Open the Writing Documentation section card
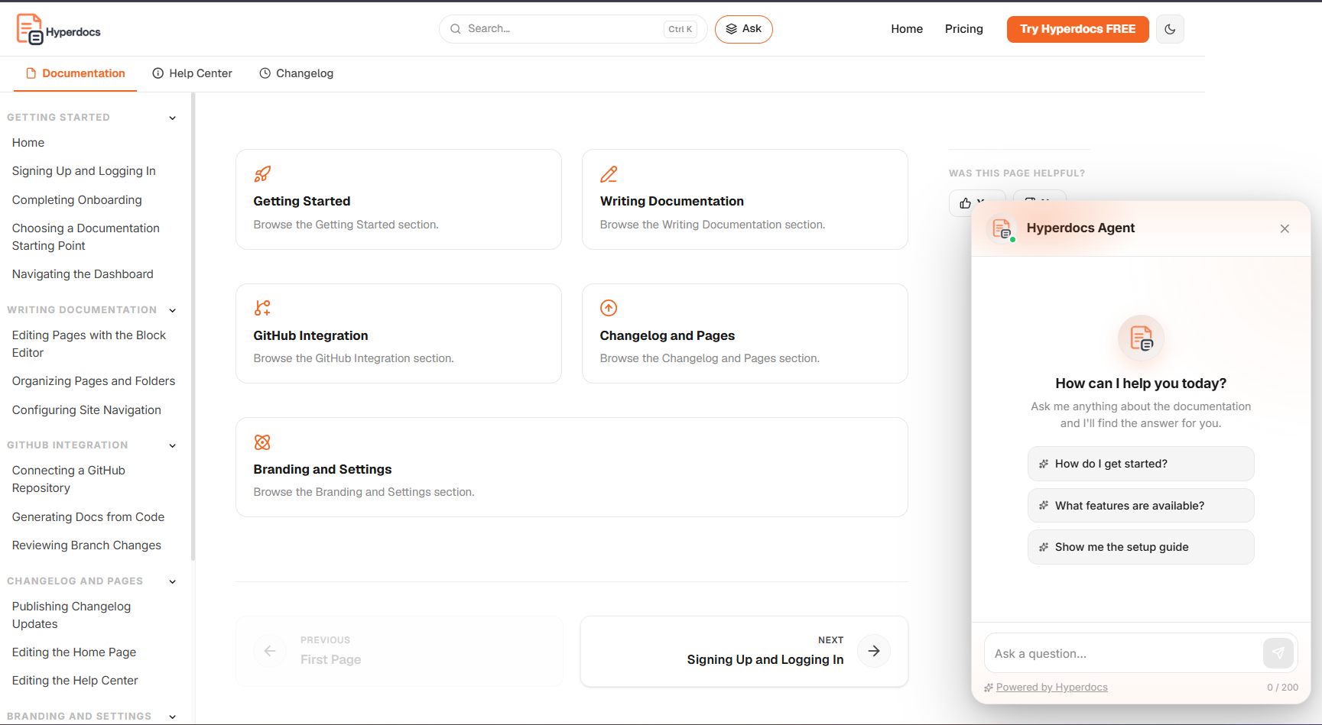 point(745,199)
